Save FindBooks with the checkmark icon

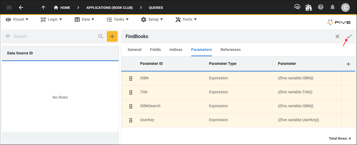tap(349, 36)
